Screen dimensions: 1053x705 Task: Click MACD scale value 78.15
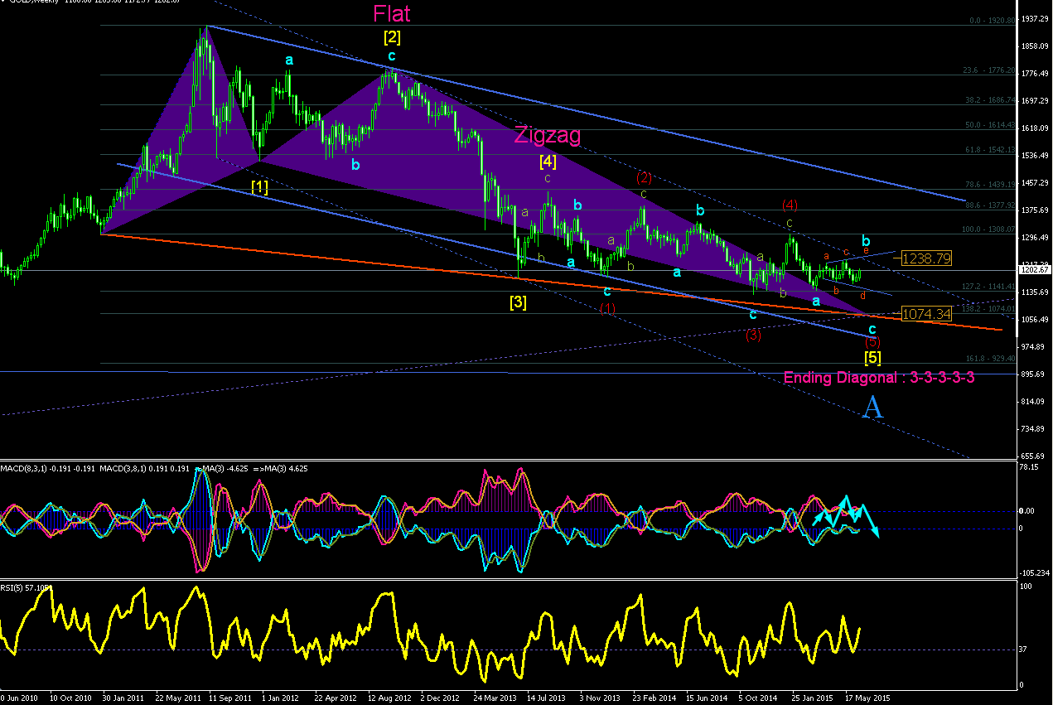[x=1030, y=467]
